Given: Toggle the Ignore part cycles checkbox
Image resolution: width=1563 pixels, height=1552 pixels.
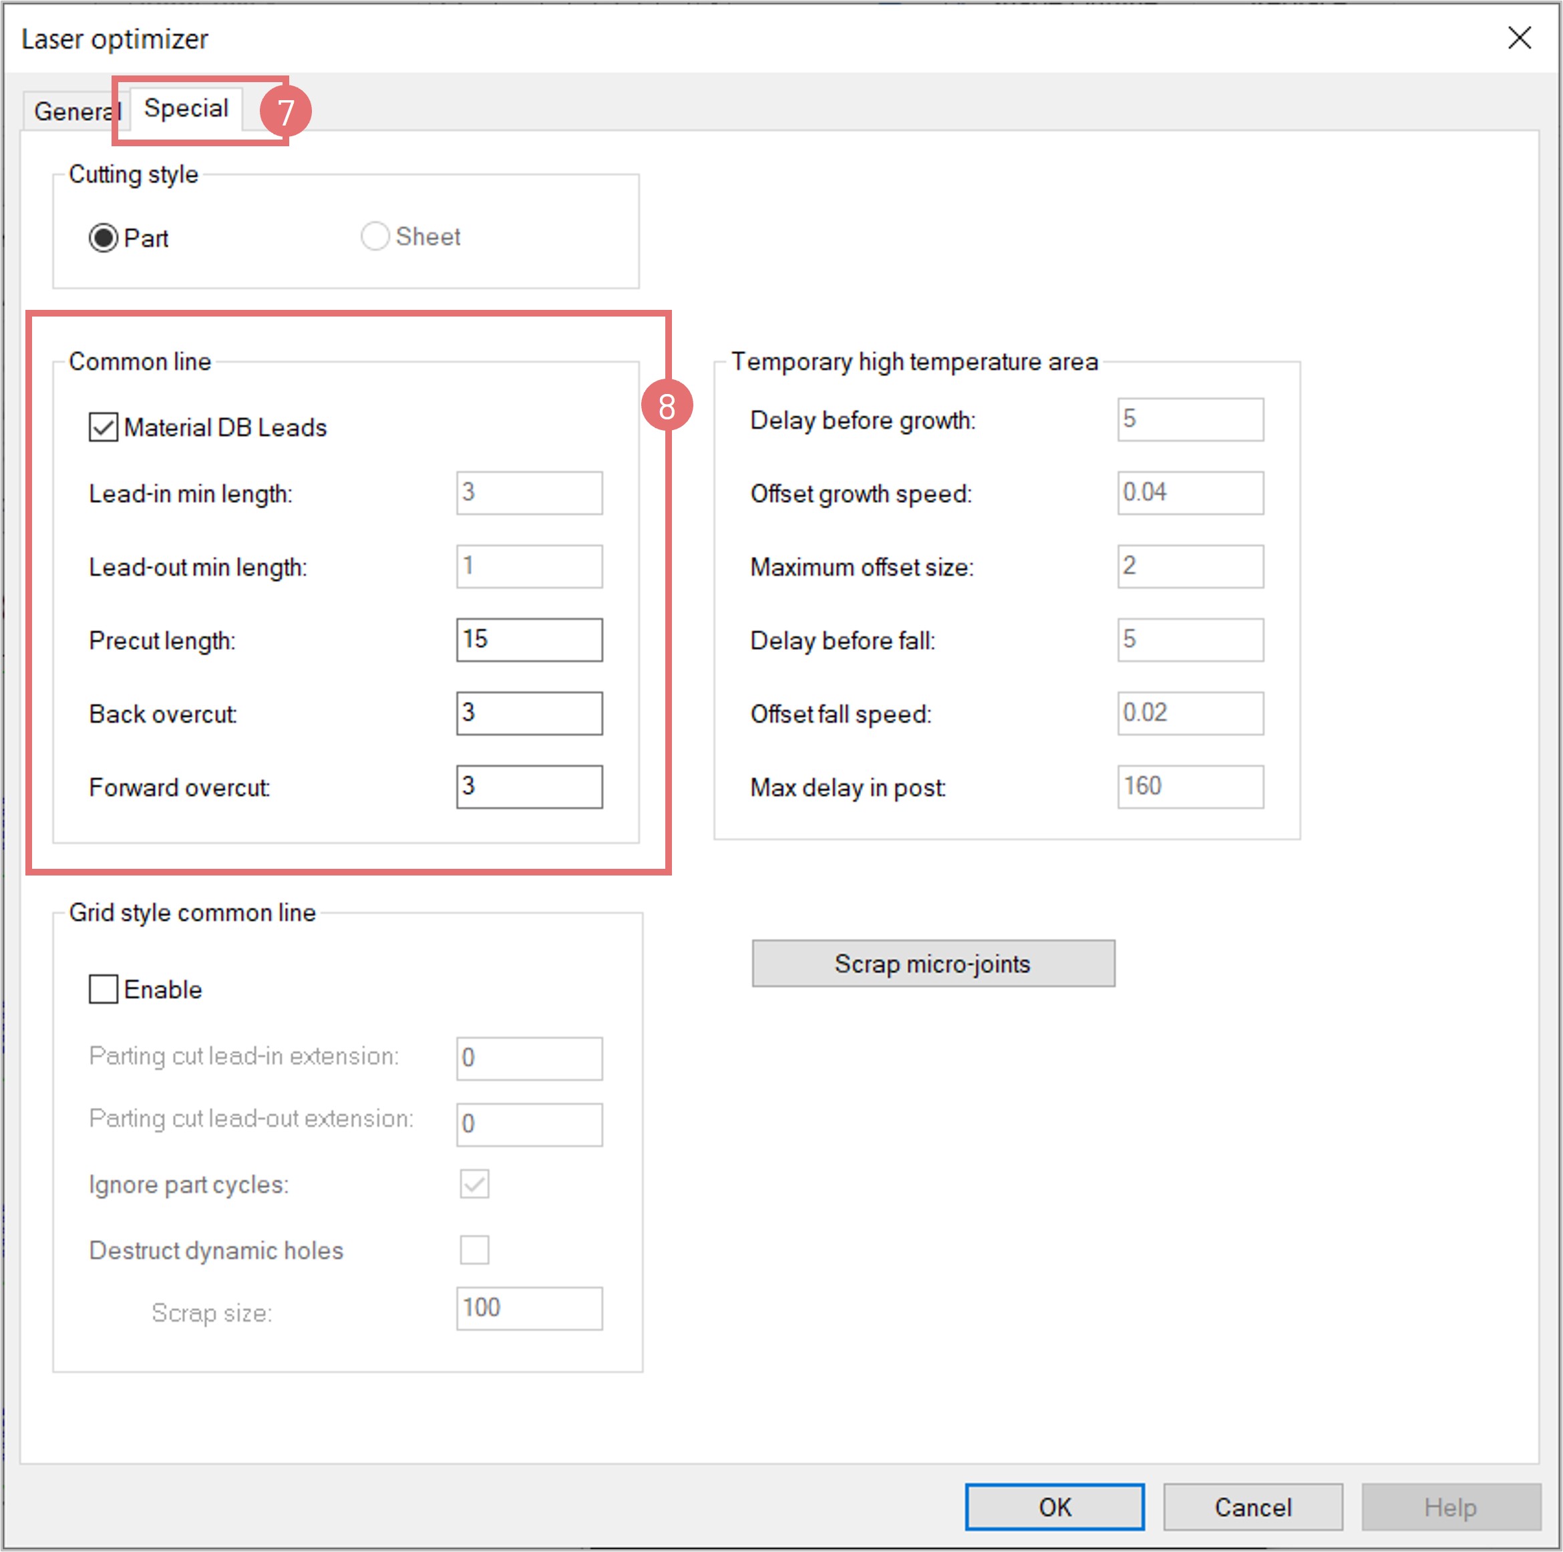Looking at the screenshot, I should point(474,1184).
